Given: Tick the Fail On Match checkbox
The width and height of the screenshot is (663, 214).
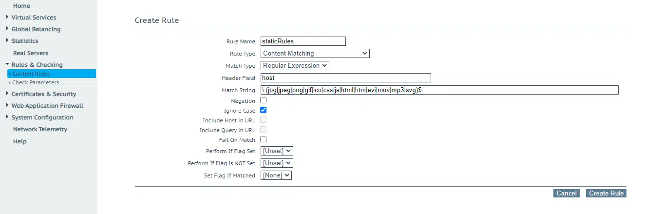Looking at the screenshot, I should 264,139.
